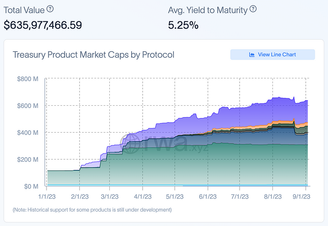Viewport: 328px width, 226px height.
Task: Click the help icon beside Total Value
Action: pyautogui.click(x=50, y=9)
